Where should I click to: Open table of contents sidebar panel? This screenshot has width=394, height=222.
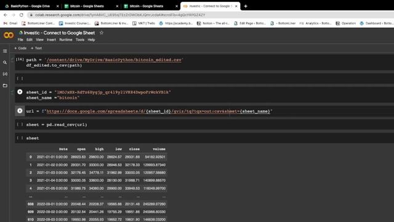[5, 51]
